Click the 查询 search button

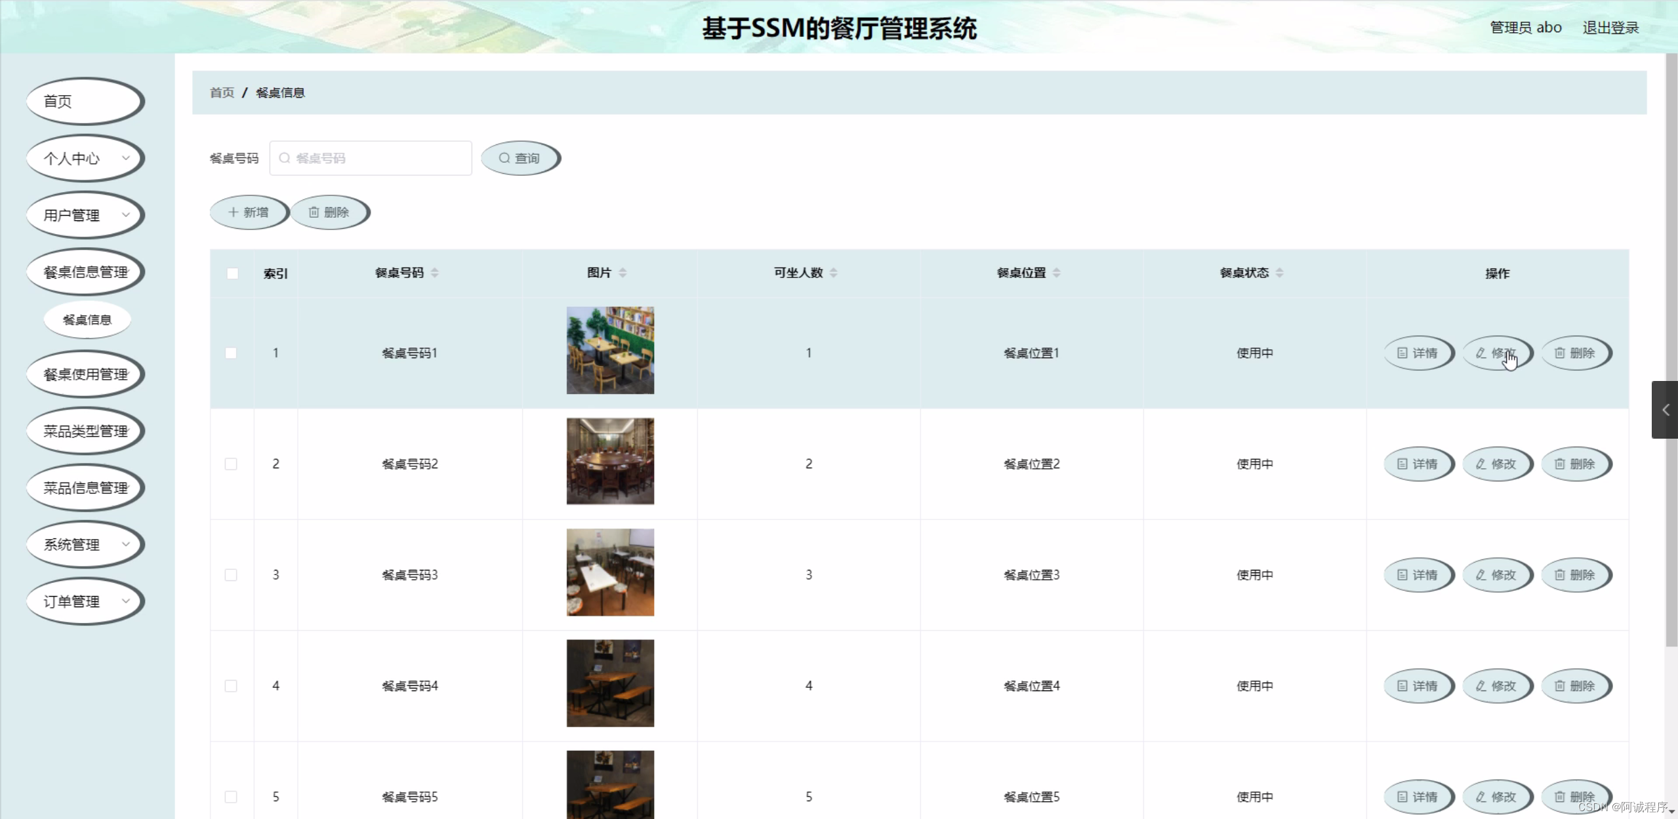click(x=522, y=157)
